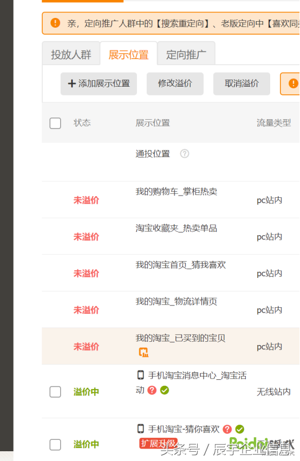Screen dimensions: 300x461
Task: Click 未溢价 status in 我的购物车_掌柜热卖 row
Action: coord(86,200)
